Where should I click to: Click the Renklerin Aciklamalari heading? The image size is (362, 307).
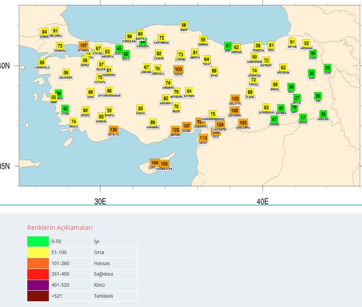click(x=59, y=228)
